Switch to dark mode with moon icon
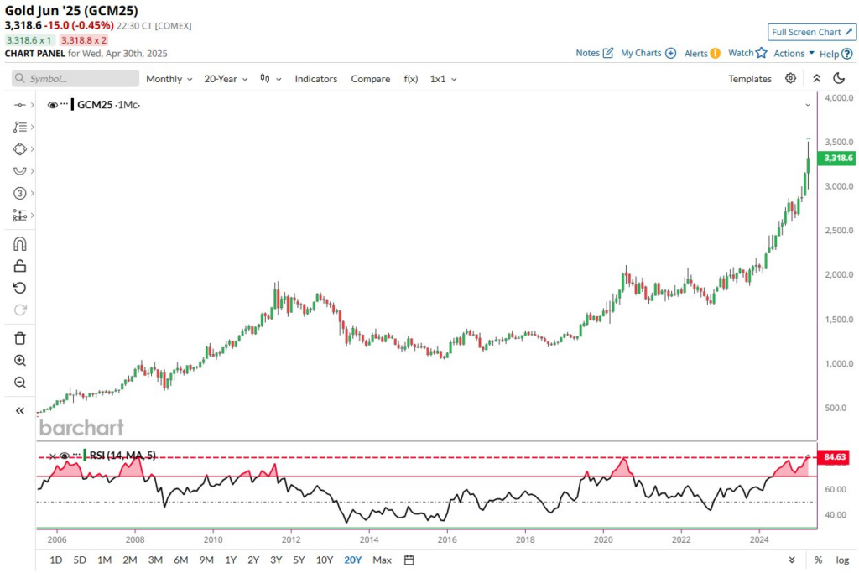The height and width of the screenshot is (573, 859). tap(839, 79)
